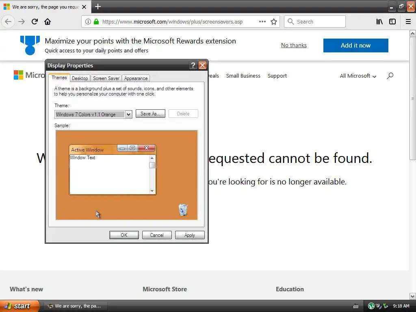Open the Appearance tab
This screenshot has width=416, height=312.
pos(136,78)
